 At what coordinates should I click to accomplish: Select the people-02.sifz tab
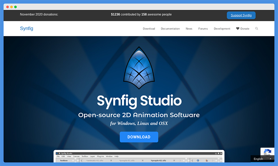158,160
